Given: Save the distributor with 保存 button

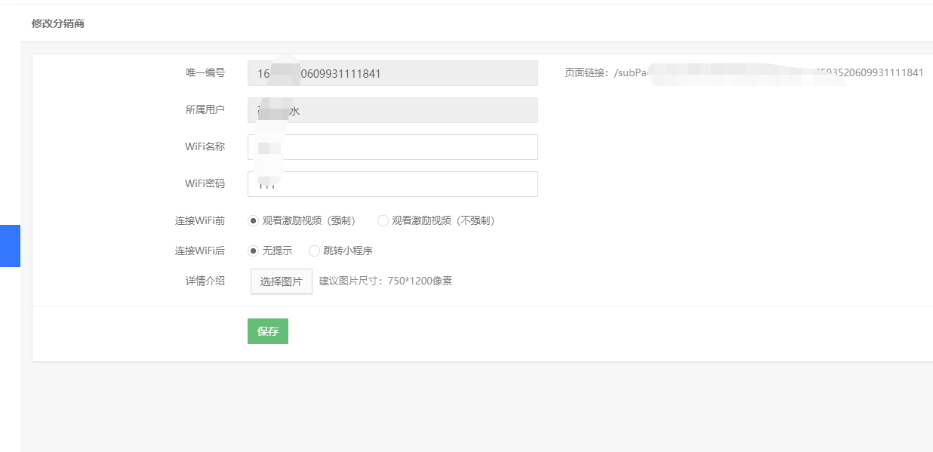Looking at the screenshot, I should tap(268, 331).
